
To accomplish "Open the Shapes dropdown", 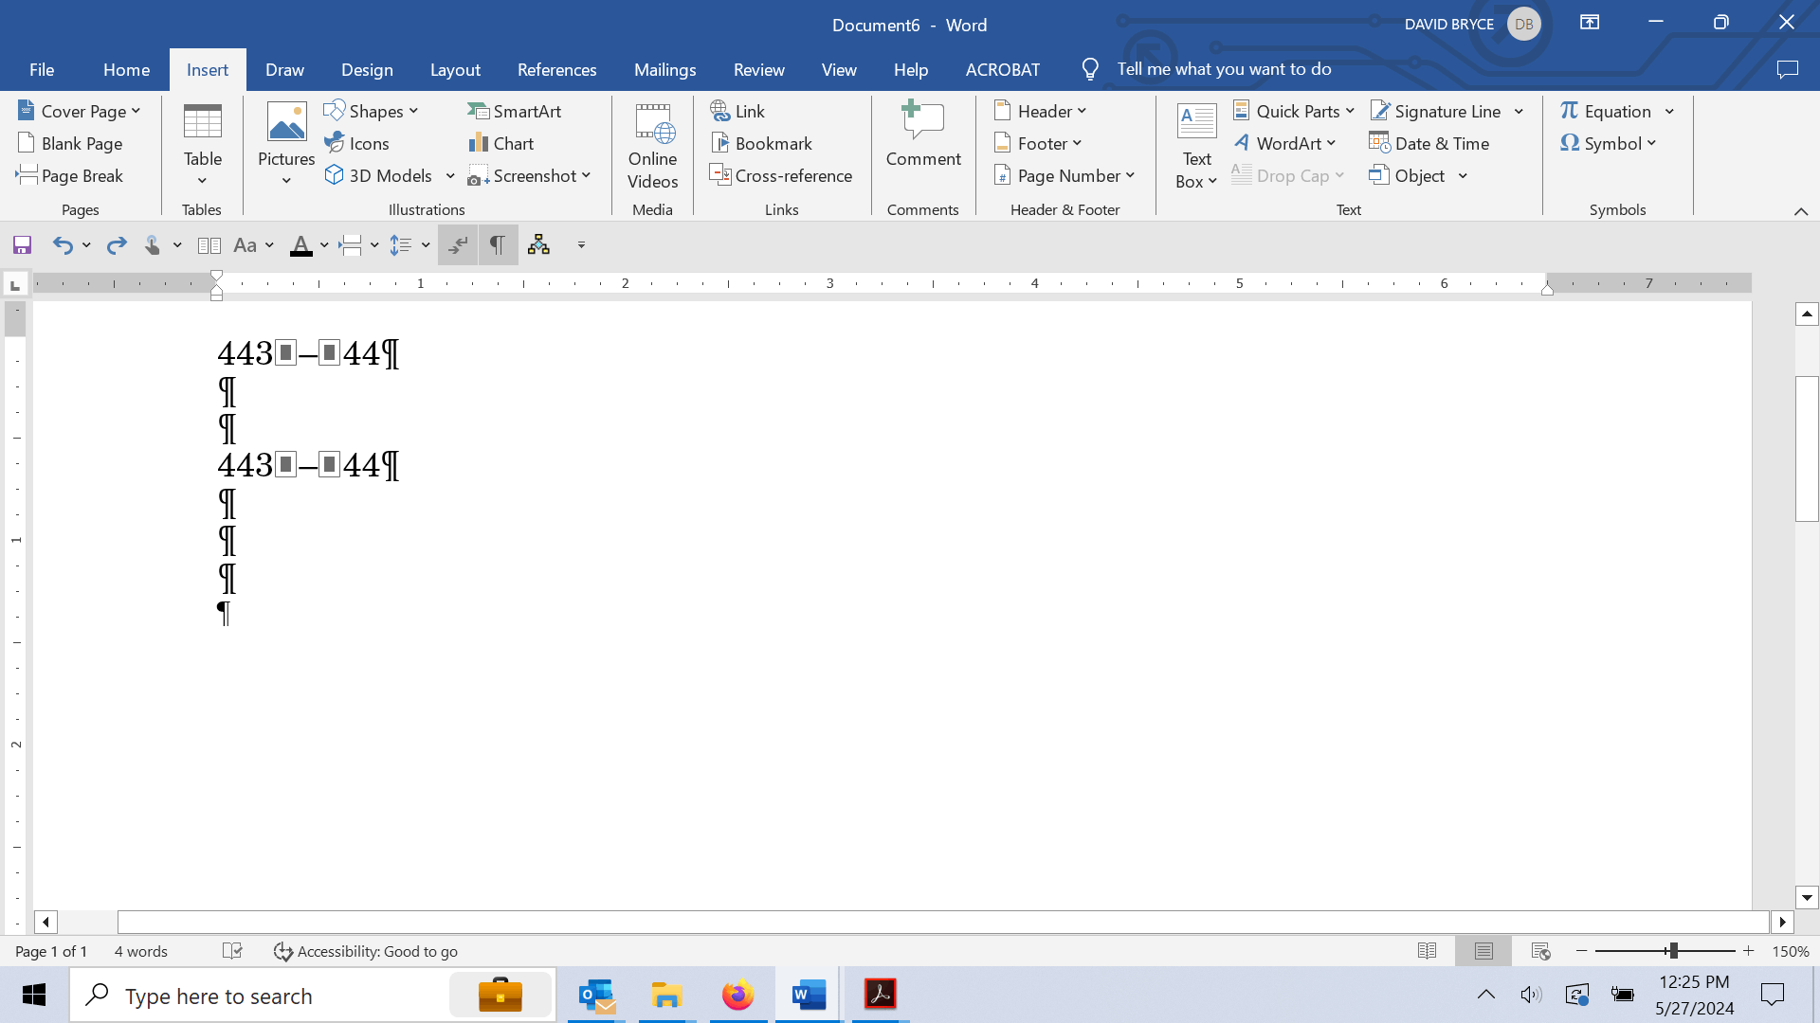I will pyautogui.click(x=373, y=111).
